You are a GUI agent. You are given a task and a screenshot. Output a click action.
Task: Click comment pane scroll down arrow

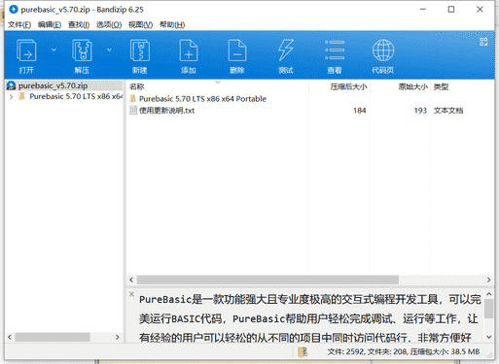coord(489,337)
